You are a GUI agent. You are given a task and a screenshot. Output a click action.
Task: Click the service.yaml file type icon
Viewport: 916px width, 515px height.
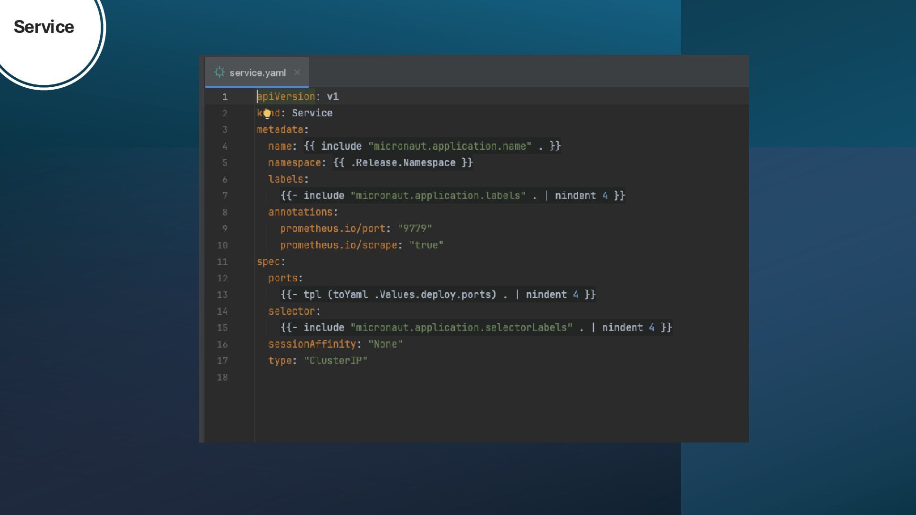(x=219, y=72)
